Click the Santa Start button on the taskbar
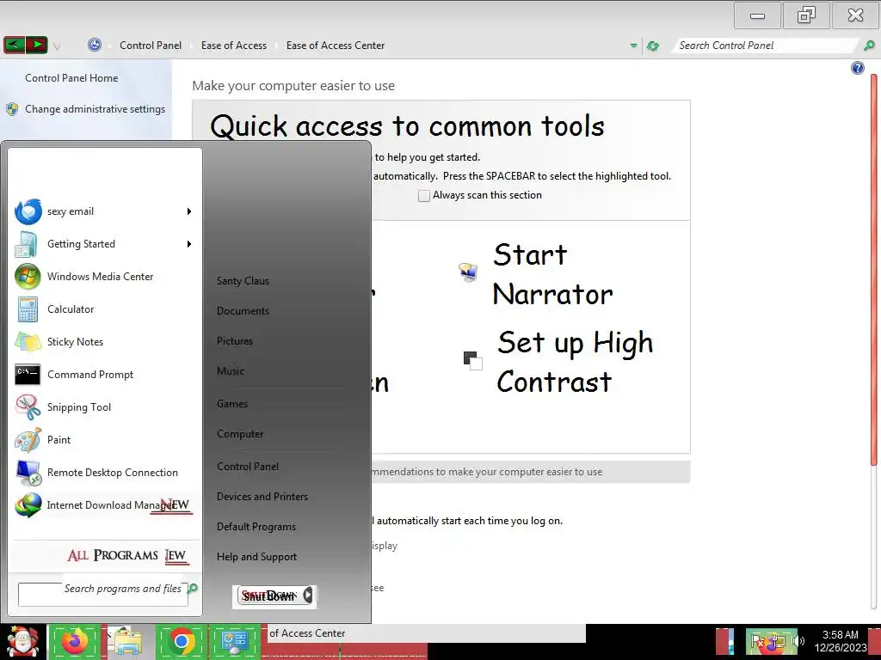This screenshot has height=660, width=881. [22, 643]
